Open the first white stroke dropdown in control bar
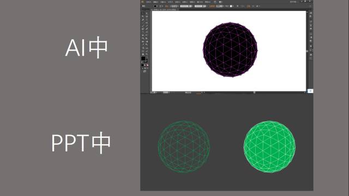 tap(186, 6)
